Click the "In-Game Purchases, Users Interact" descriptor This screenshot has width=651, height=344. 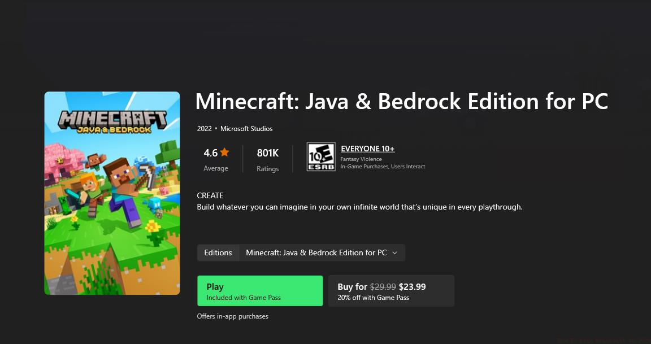[x=383, y=167]
